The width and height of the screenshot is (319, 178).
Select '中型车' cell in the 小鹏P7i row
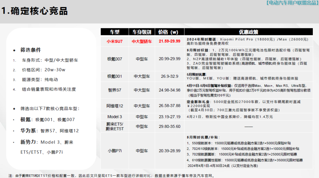(142, 151)
